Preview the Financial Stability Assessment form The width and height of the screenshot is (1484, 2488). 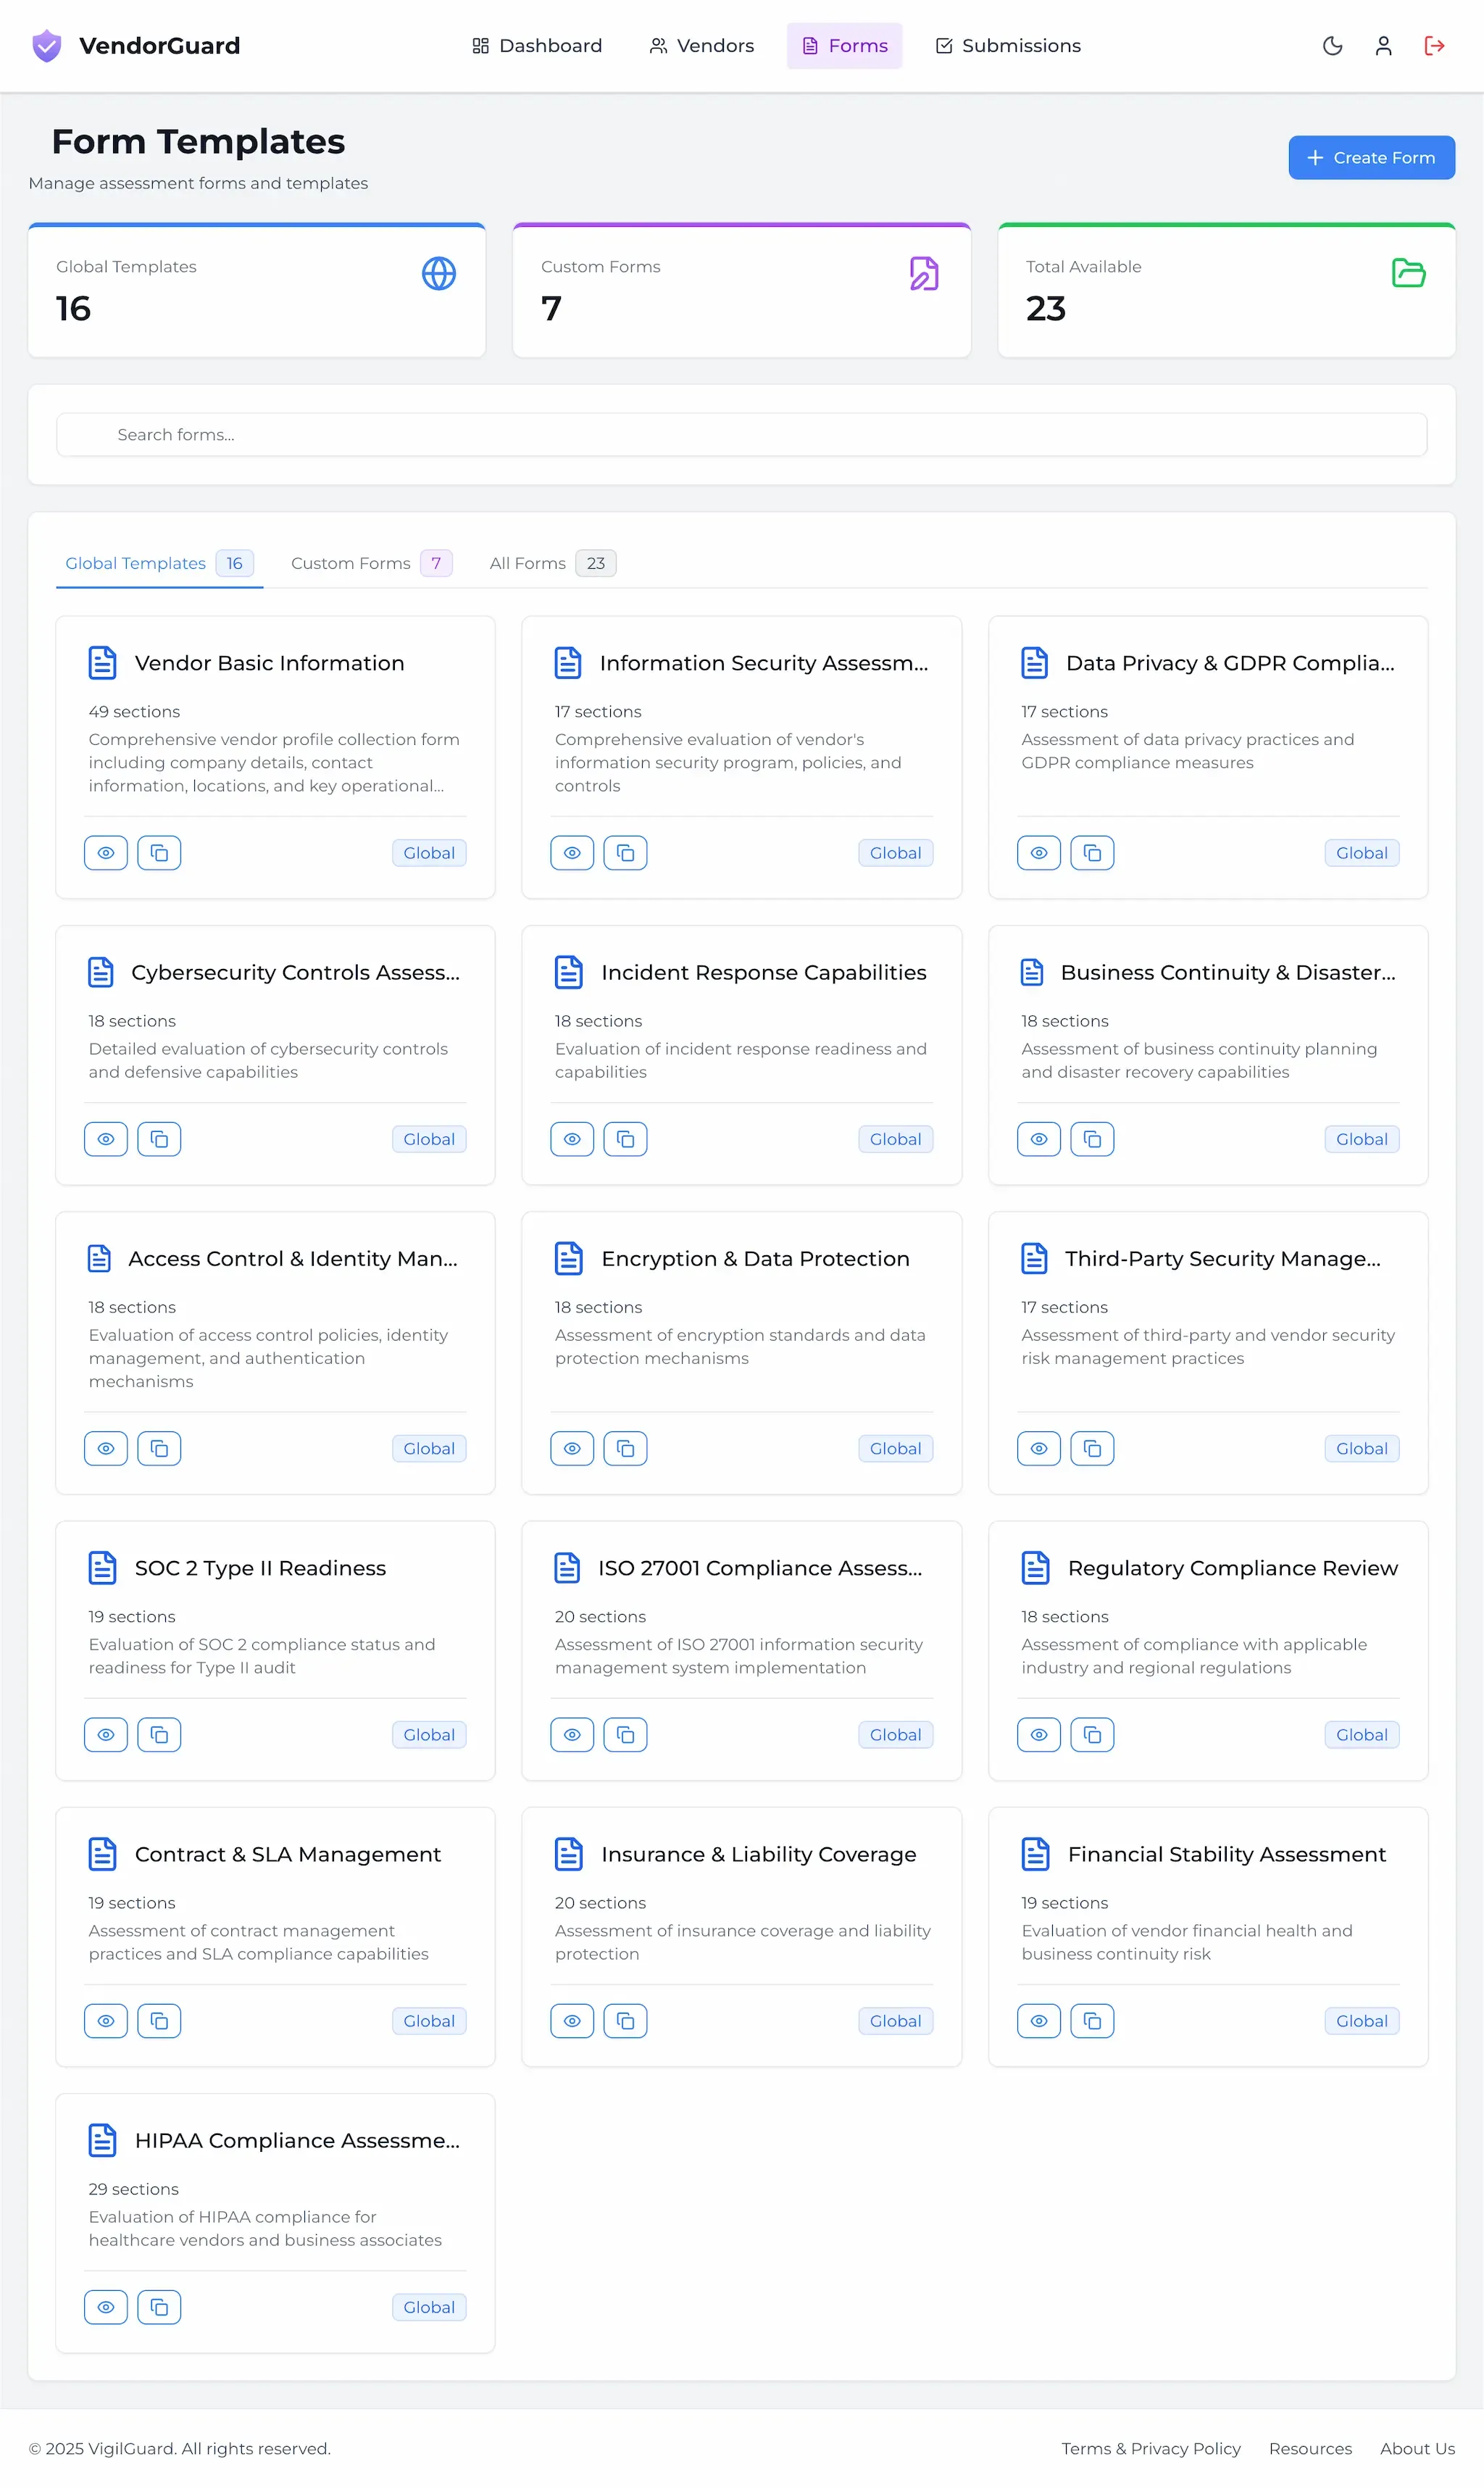[1038, 2020]
